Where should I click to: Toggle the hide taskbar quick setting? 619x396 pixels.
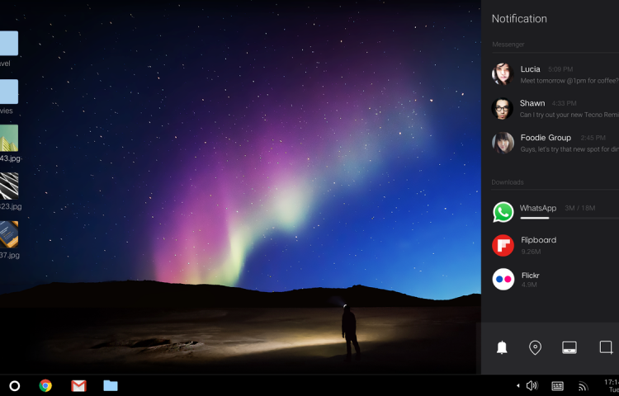(569, 347)
